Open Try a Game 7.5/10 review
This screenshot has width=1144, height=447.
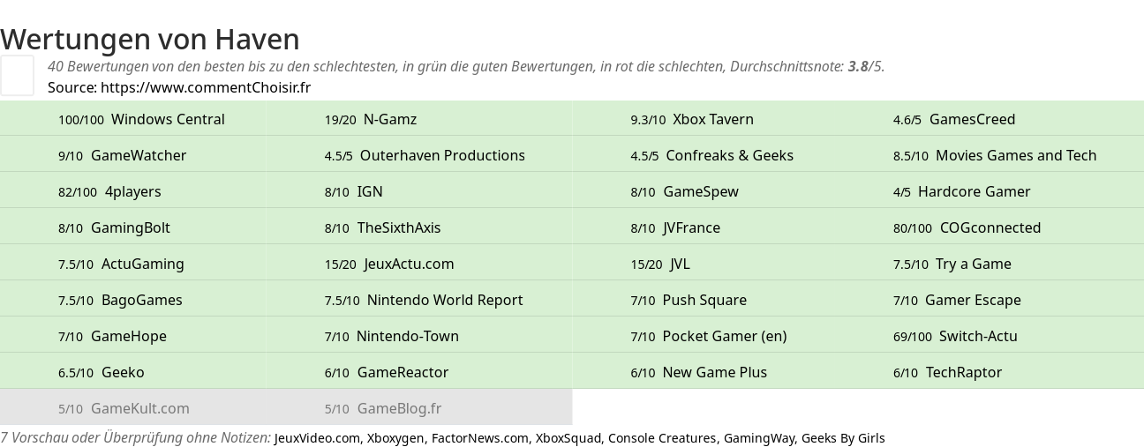[x=952, y=264]
